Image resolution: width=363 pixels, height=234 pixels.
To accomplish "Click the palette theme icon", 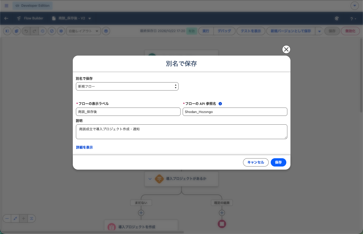I will (337, 18).
